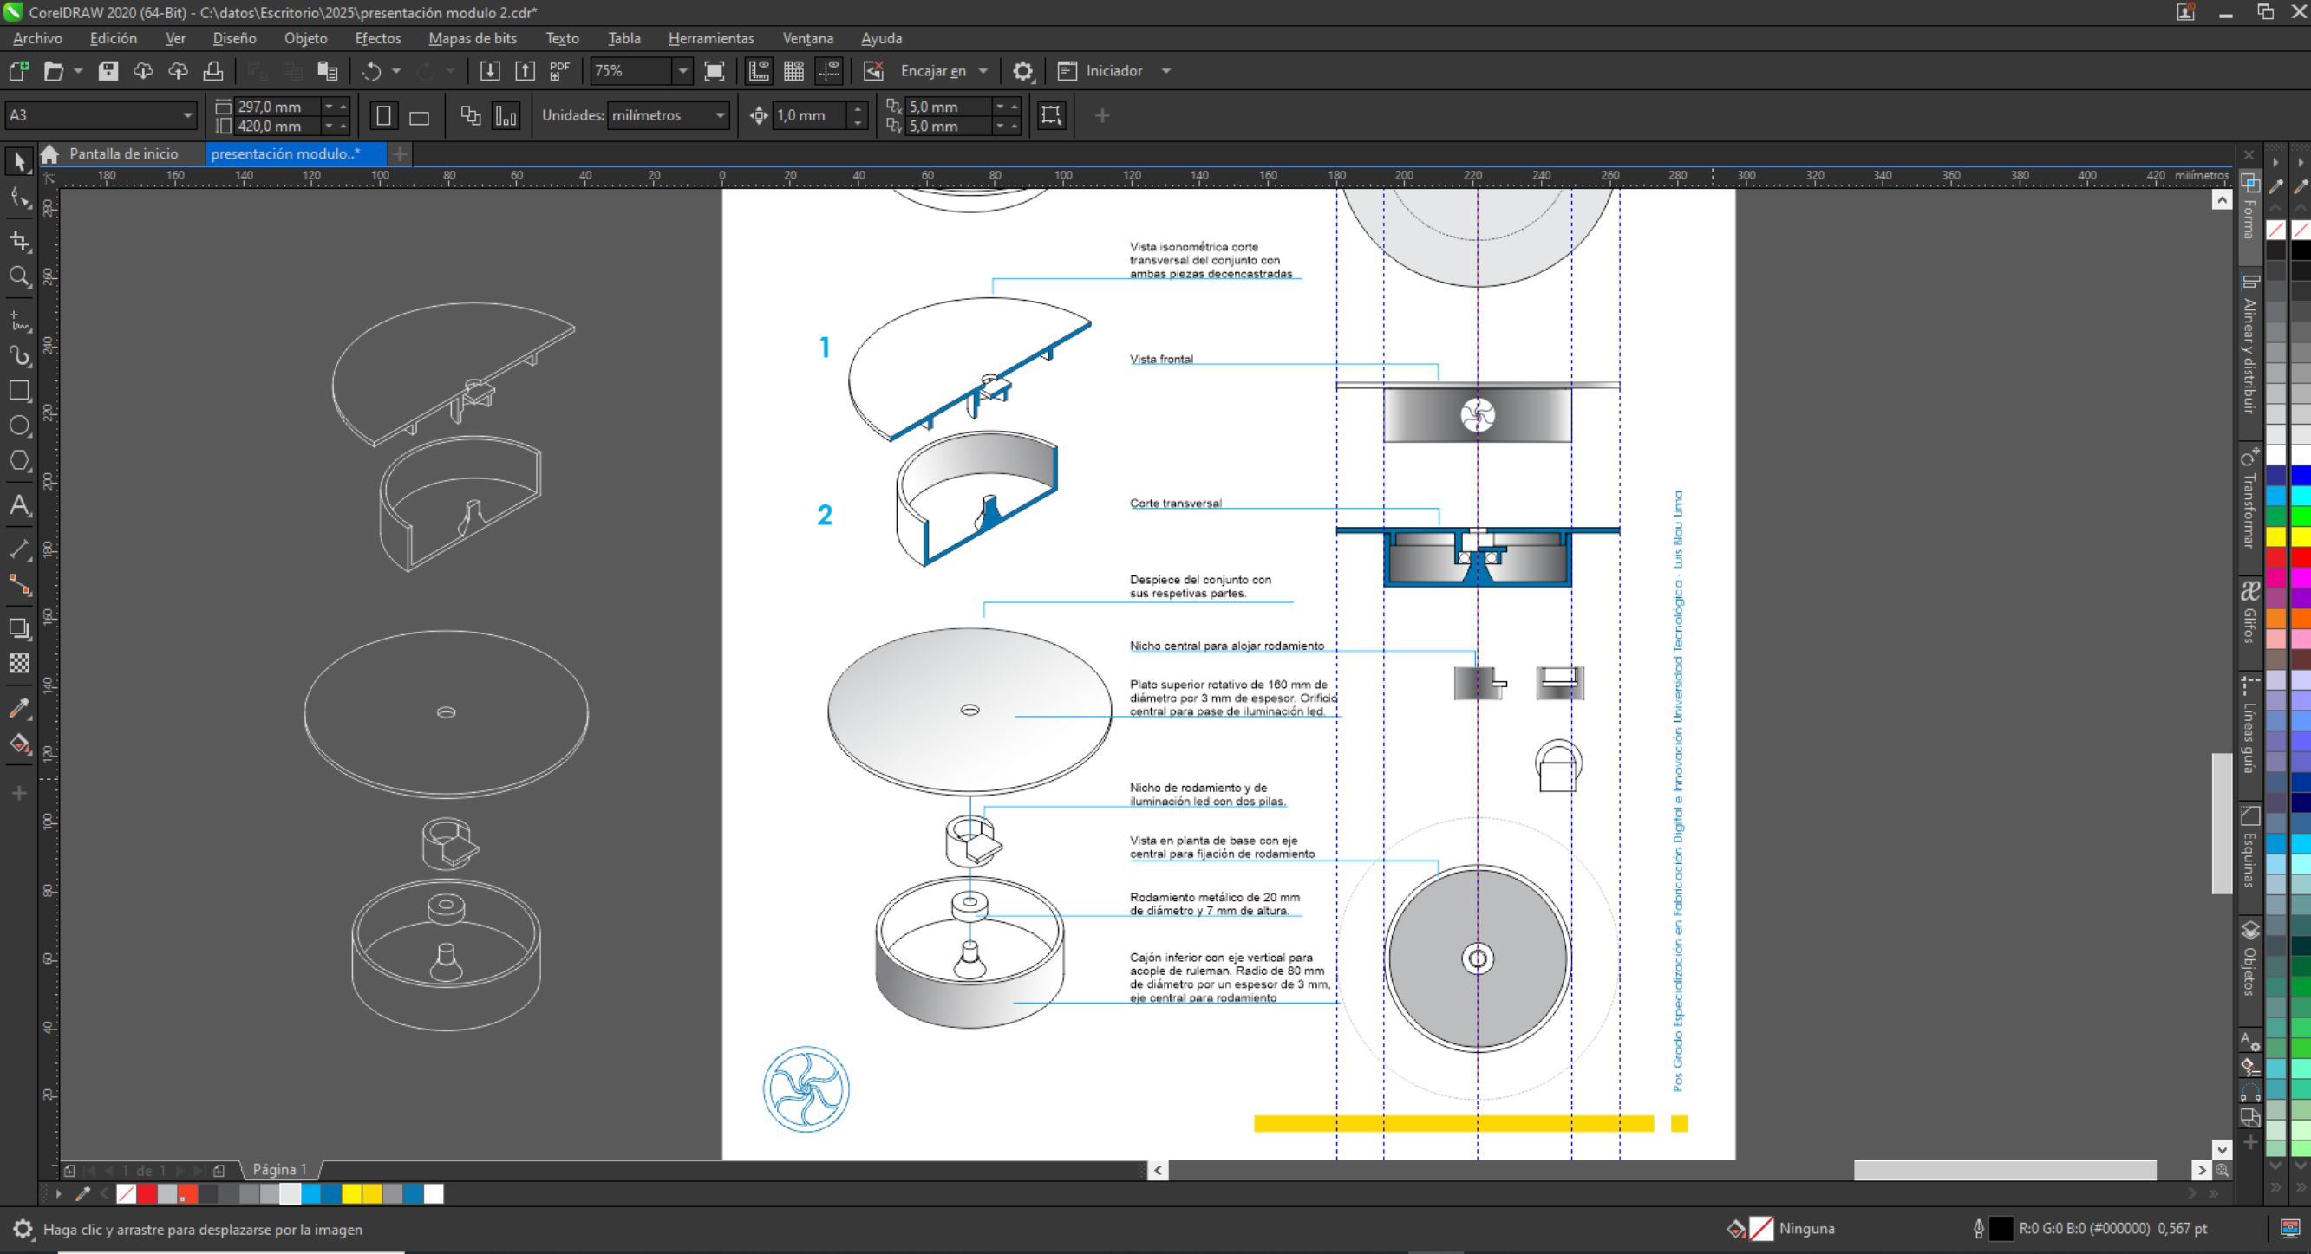Switch page to landscape orientation
2311x1254 pixels.
(x=419, y=116)
